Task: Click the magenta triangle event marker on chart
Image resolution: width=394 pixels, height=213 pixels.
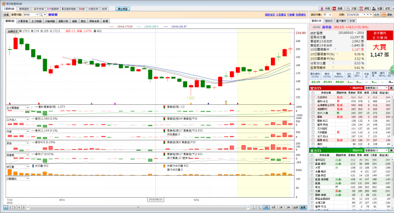Action: click(x=115, y=103)
